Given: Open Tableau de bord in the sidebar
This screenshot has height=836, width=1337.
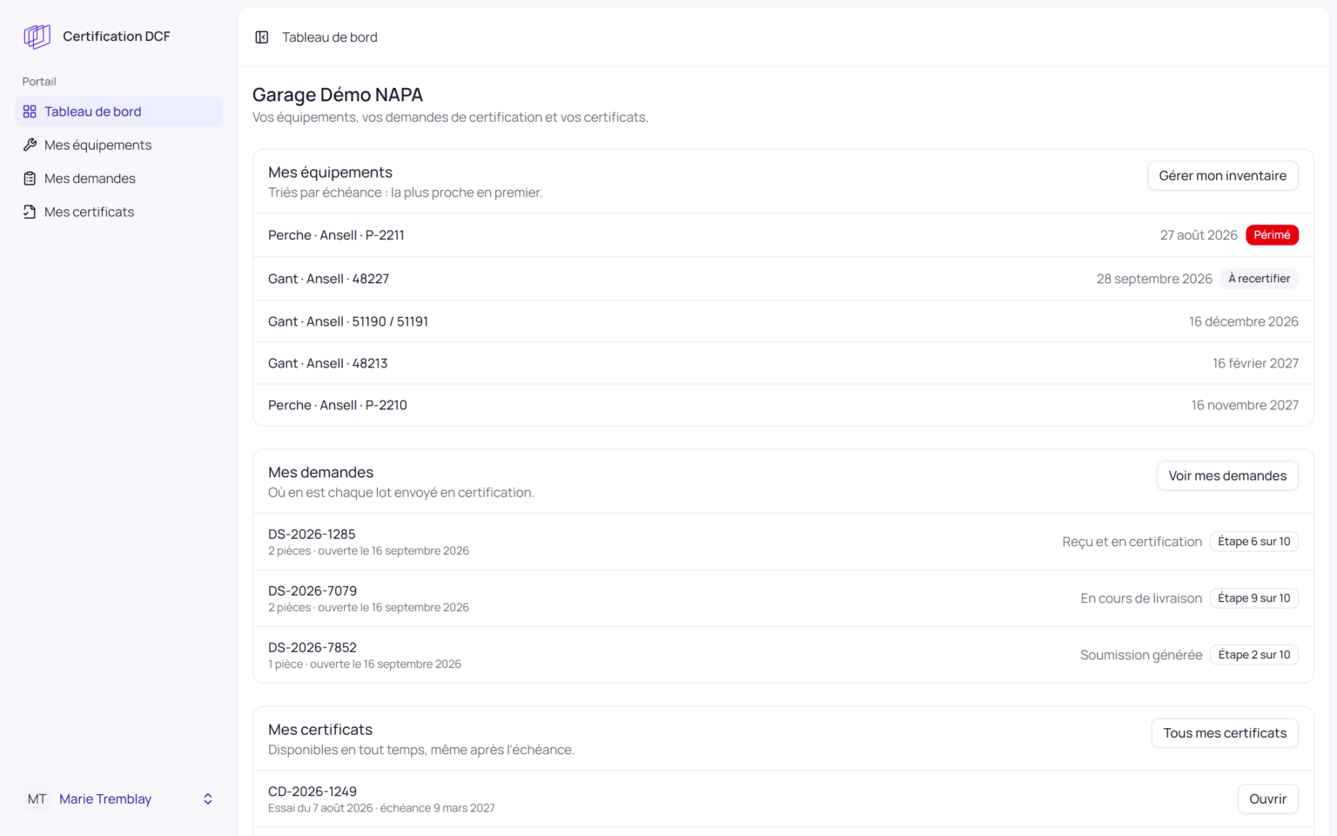Looking at the screenshot, I should [x=118, y=111].
